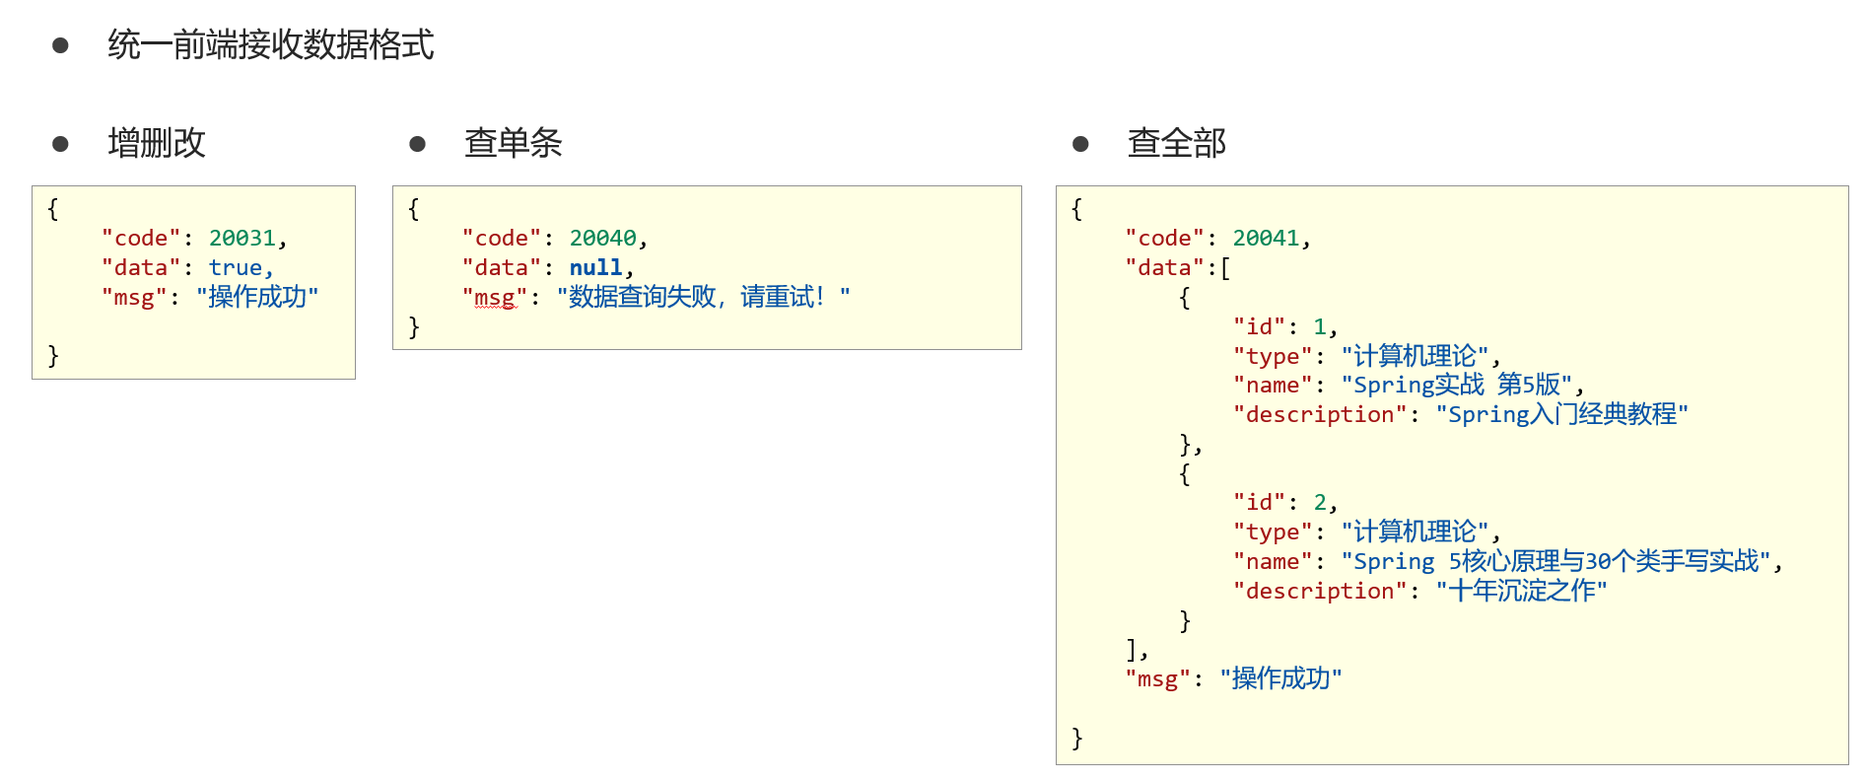Click the description Spring入门经典教程
This screenshot has width=1866, height=780.
coord(1561,414)
